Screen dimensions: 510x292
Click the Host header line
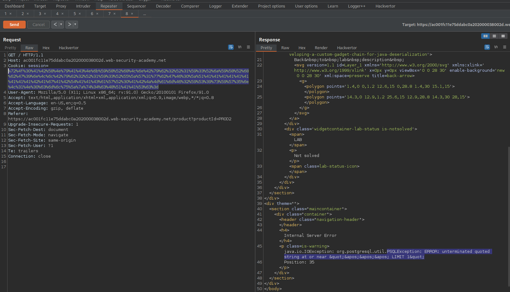87,60
